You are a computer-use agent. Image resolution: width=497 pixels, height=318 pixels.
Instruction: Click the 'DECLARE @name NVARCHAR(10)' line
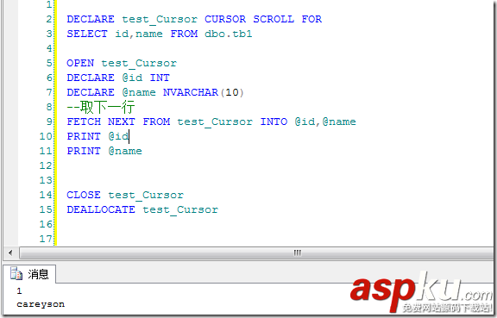[155, 92]
